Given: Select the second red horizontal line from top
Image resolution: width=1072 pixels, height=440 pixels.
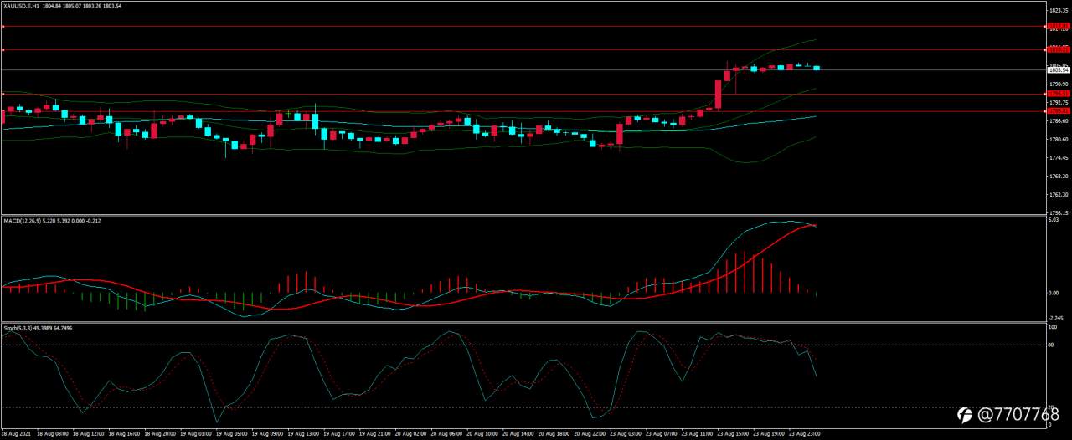Looking at the screenshot, I should (x=523, y=50).
